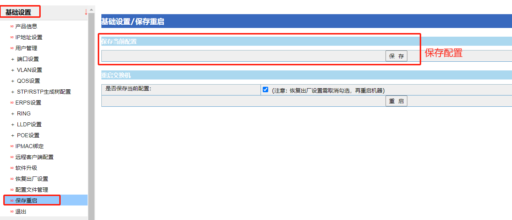512x220 pixels.
Task: Click the red icon beside 退出
Action: click(x=12, y=211)
